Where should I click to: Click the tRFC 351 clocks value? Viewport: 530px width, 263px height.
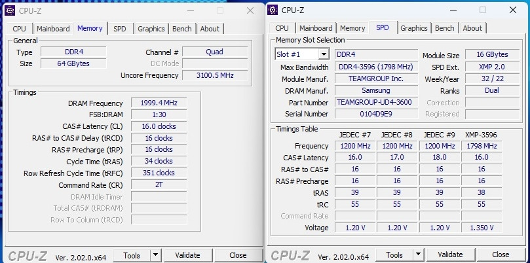tap(159, 173)
